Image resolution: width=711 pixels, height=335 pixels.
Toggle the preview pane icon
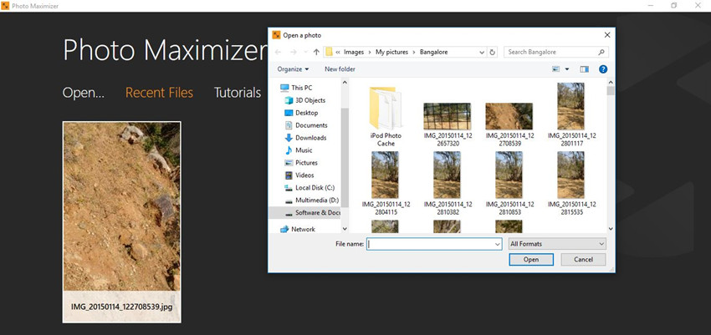click(585, 69)
